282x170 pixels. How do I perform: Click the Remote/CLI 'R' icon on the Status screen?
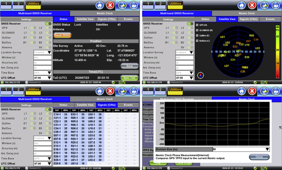(x=27, y=82)
